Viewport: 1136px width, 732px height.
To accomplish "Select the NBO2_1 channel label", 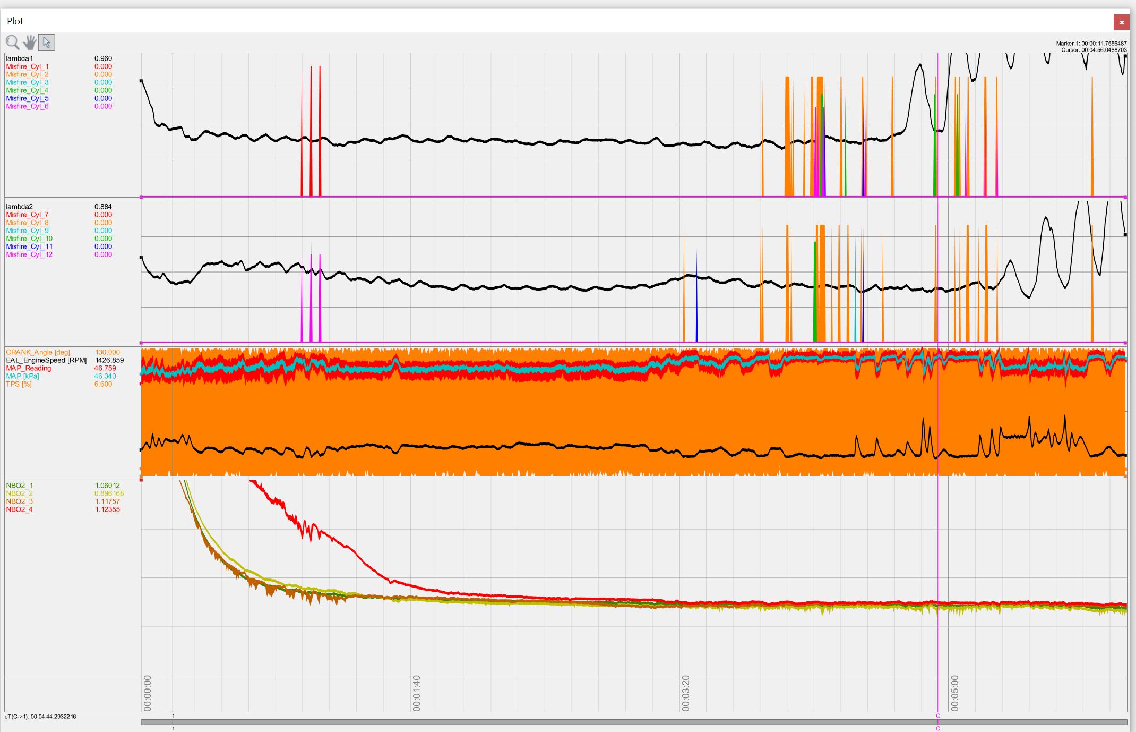I will point(20,486).
